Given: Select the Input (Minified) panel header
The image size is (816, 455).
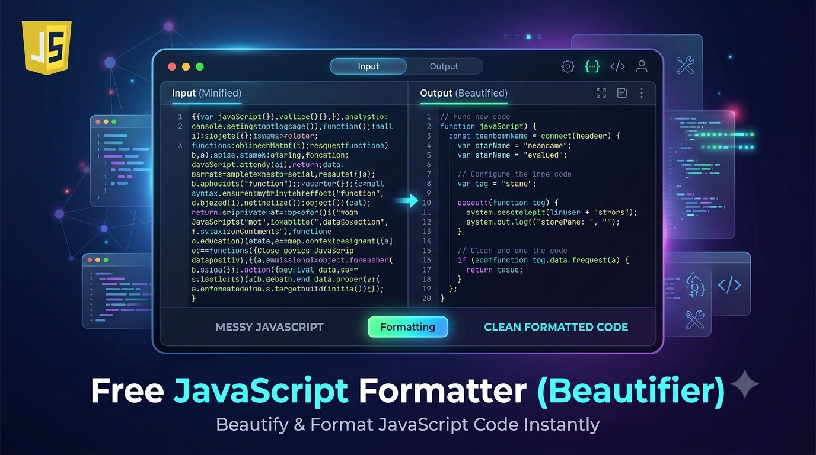Looking at the screenshot, I should coord(206,93).
